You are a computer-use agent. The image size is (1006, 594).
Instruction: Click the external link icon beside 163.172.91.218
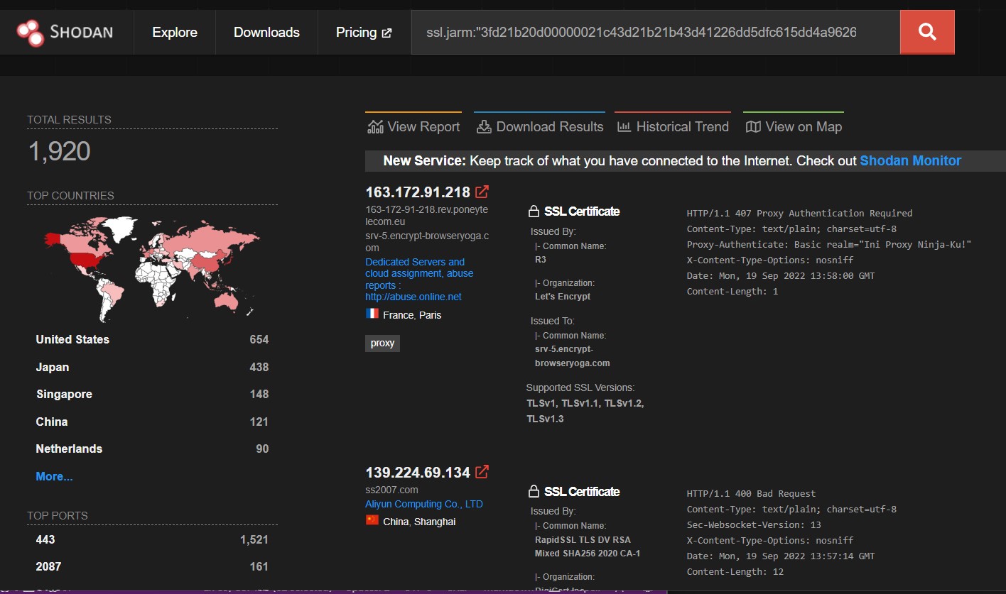point(482,191)
